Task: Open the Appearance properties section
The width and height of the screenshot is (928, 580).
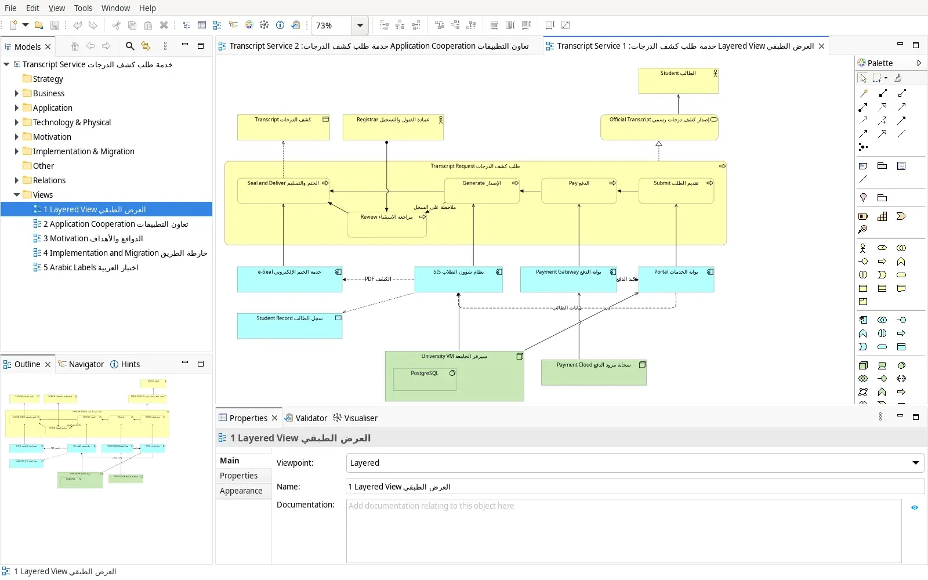Action: (x=241, y=491)
